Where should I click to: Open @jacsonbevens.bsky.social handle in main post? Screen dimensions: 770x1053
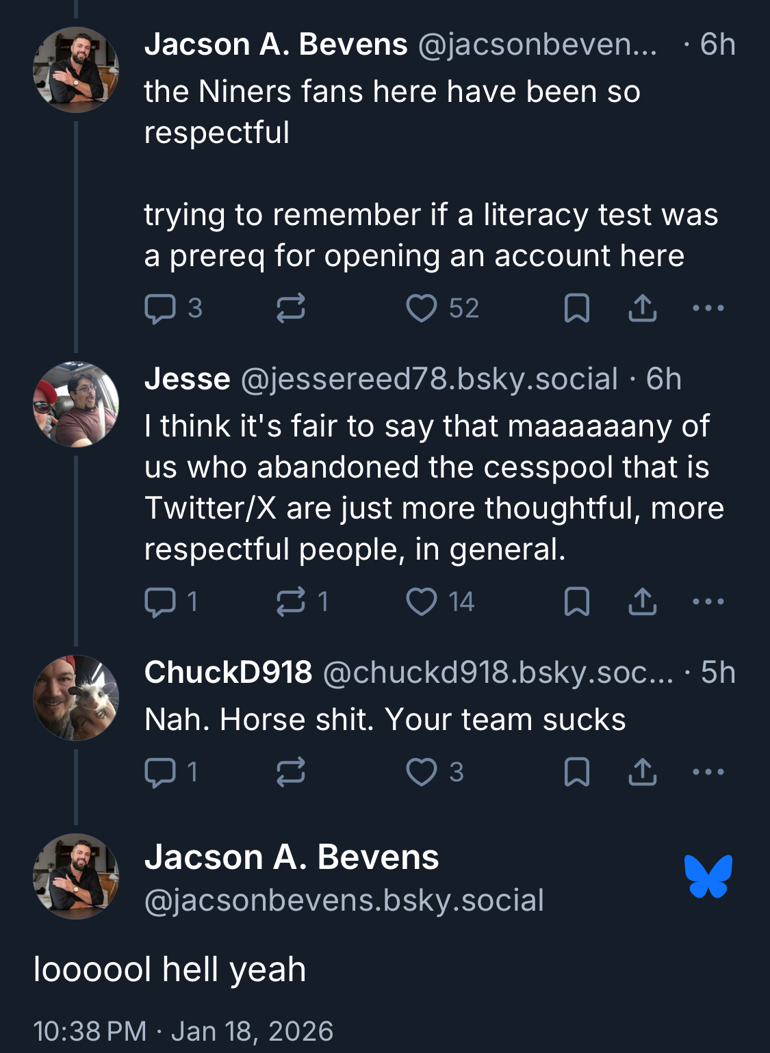344,900
